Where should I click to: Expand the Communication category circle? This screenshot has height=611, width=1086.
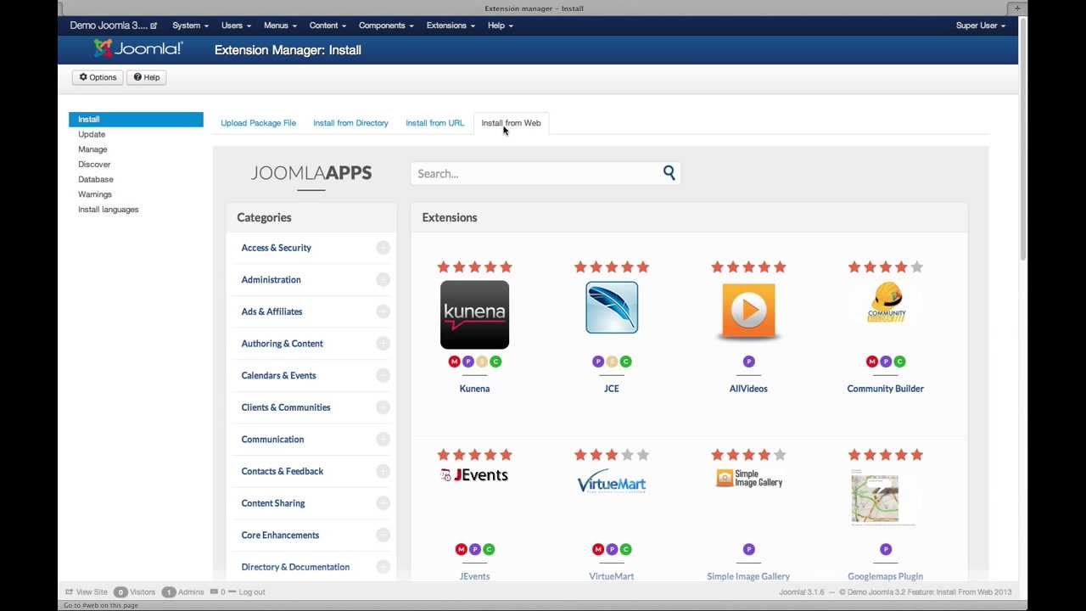click(383, 440)
